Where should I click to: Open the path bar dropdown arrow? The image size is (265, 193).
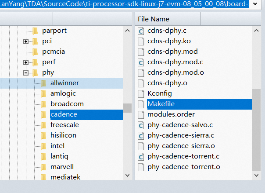tap(255, 3)
